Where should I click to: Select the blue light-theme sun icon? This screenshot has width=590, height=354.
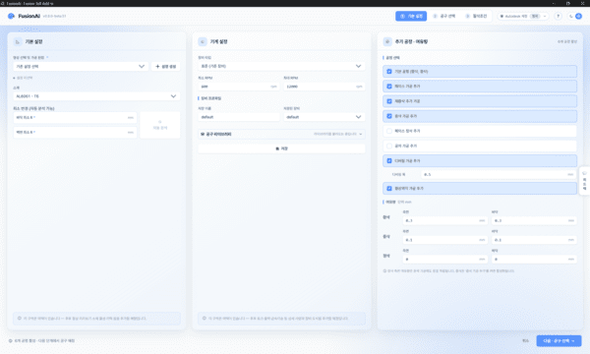point(579,16)
